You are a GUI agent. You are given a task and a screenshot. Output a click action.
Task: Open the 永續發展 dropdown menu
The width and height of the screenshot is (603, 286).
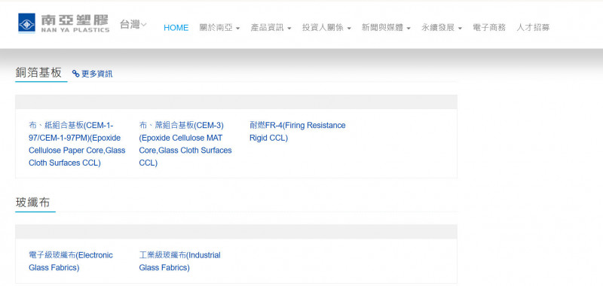point(442,28)
